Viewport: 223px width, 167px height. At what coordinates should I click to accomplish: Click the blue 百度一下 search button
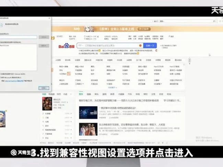click(x=150, y=46)
